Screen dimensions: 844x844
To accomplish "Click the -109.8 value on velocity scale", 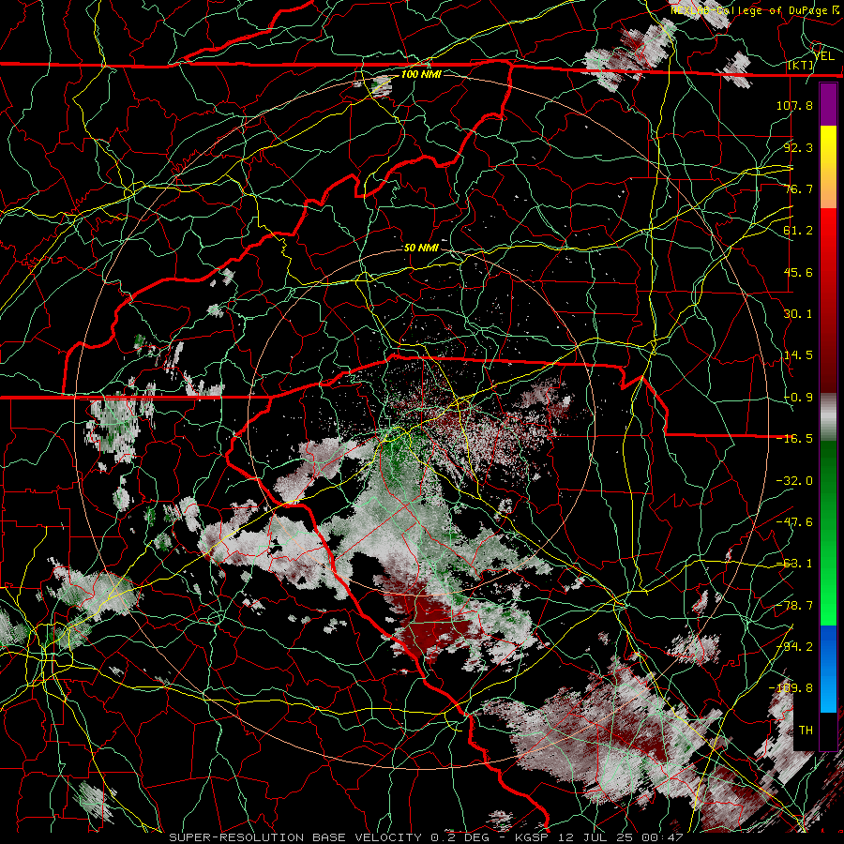I will pyautogui.click(x=791, y=688).
